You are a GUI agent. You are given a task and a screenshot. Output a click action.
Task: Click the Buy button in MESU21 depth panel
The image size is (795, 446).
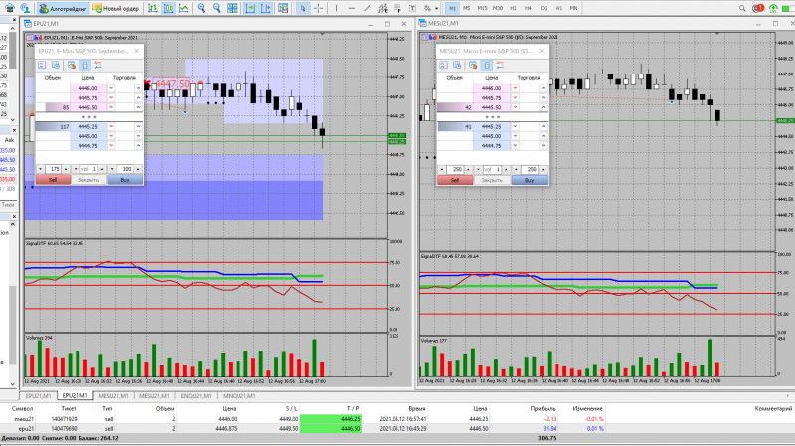point(530,180)
